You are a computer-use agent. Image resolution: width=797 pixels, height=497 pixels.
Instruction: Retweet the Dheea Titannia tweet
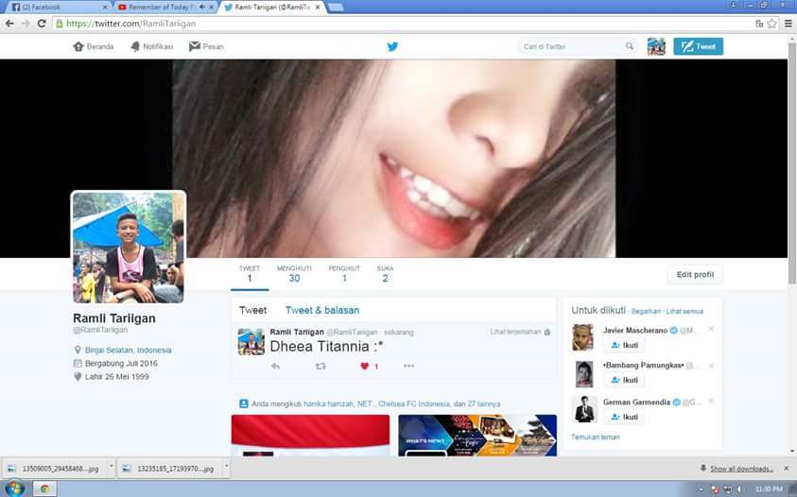[321, 366]
